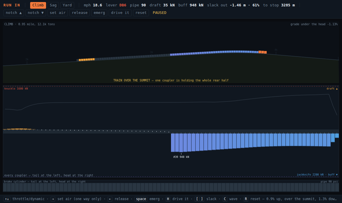Click the grade under the head -1.13% label
The image size is (342, 203).
point(314,24)
